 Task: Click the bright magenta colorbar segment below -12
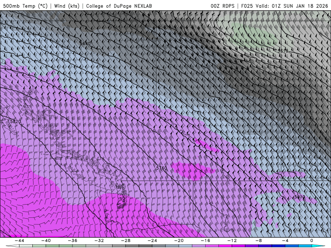(x=225, y=246)
